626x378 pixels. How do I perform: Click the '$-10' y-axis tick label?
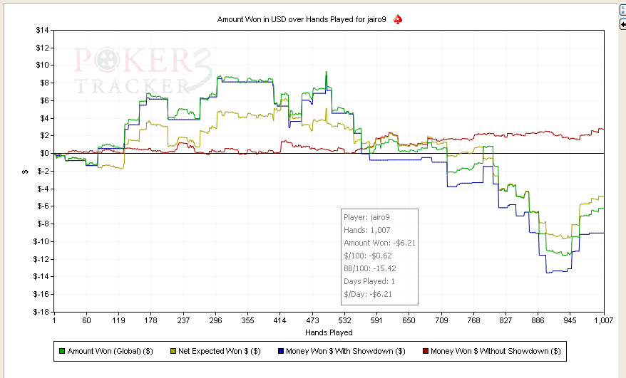[x=41, y=241]
